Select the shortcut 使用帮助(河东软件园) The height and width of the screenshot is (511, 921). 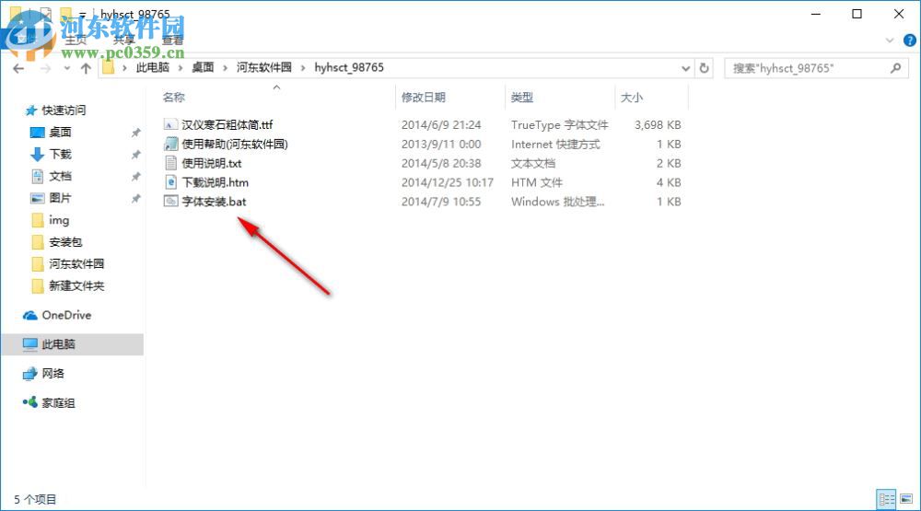click(x=234, y=144)
